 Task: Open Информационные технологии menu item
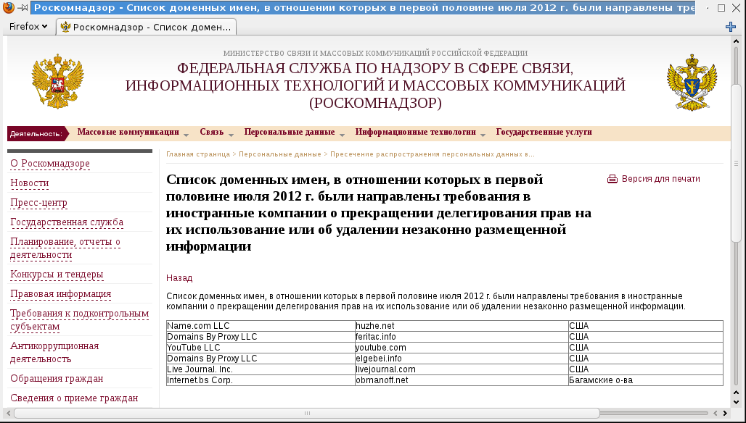click(415, 132)
